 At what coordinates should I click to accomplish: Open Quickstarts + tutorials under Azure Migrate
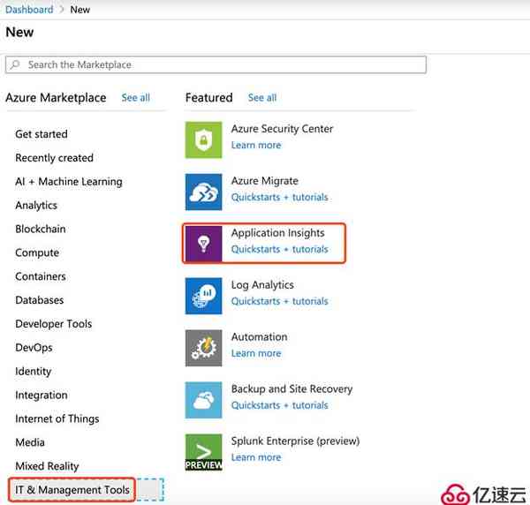point(279,197)
